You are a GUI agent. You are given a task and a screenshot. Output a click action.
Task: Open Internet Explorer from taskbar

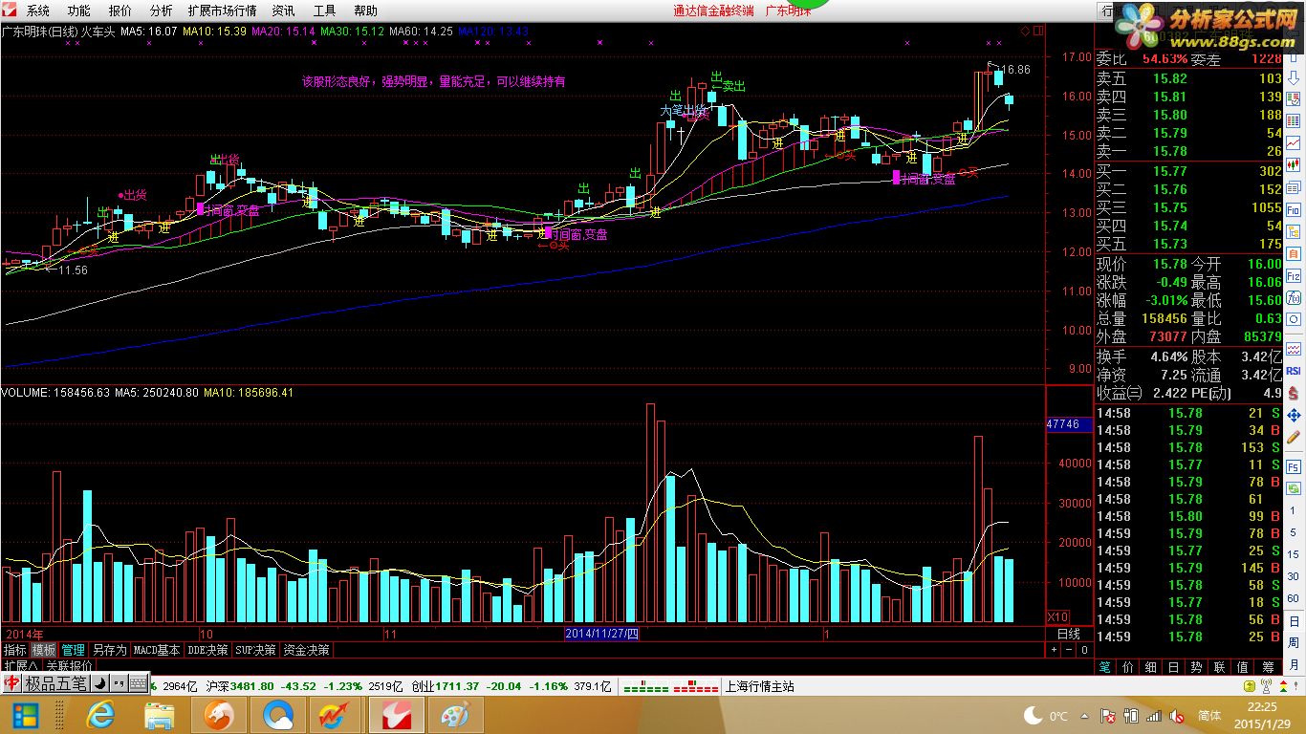(x=98, y=715)
